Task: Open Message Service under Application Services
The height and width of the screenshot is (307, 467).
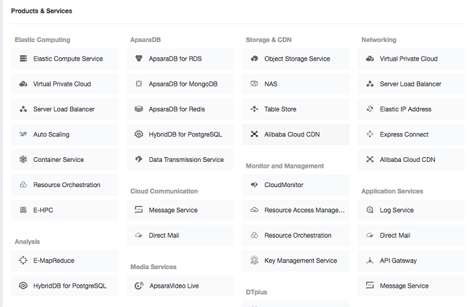Action: pyautogui.click(x=412, y=286)
